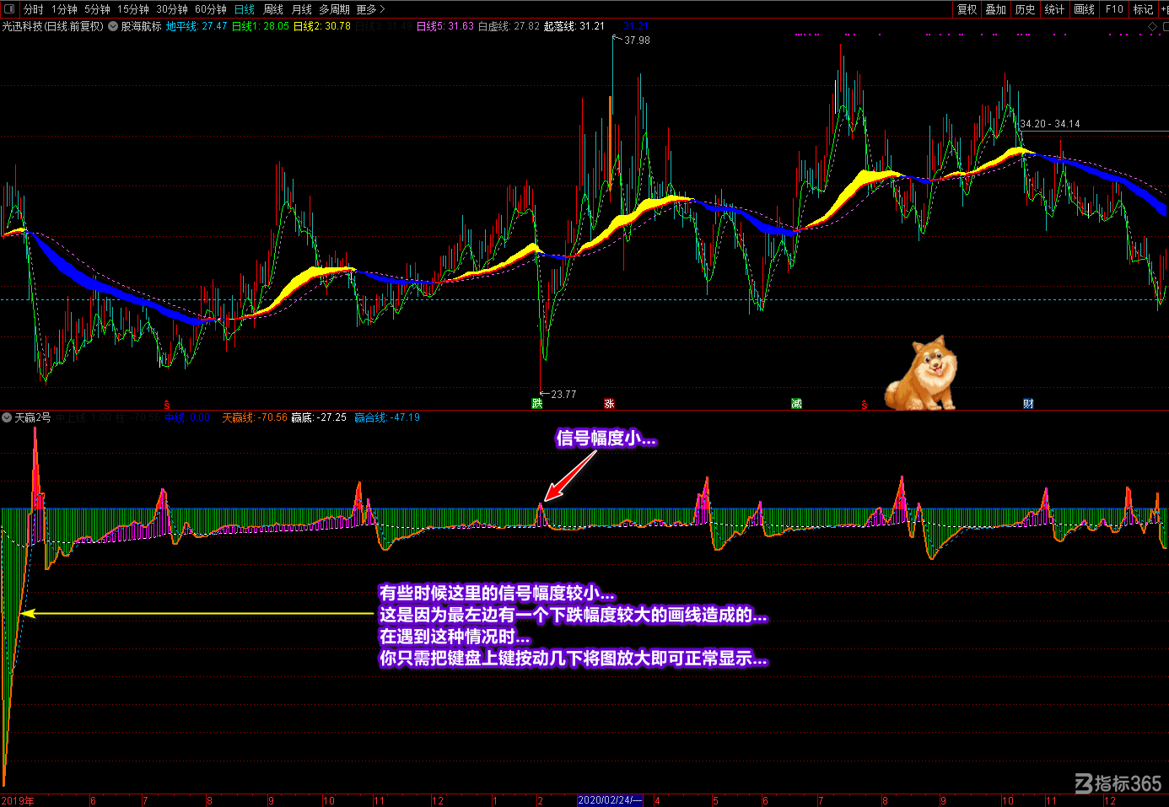The height and width of the screenshot is (807, 1169).
Task: Expand the 股海航标 indicator dropdown arrow
Action: tap(113, 26)
